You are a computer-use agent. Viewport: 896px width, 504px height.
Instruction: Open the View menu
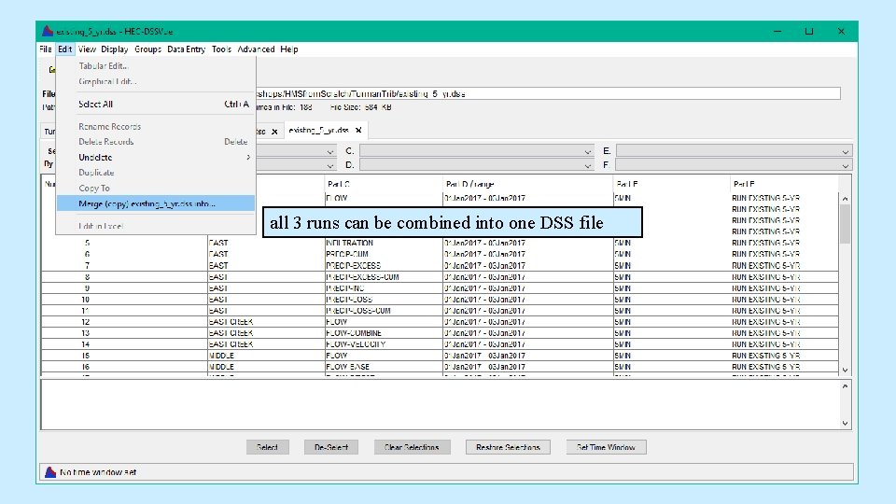click(x=87, y=49)
